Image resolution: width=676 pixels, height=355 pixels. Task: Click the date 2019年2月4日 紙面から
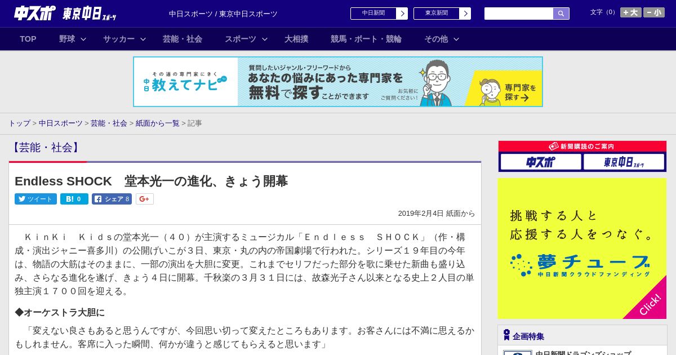point(437,214)
